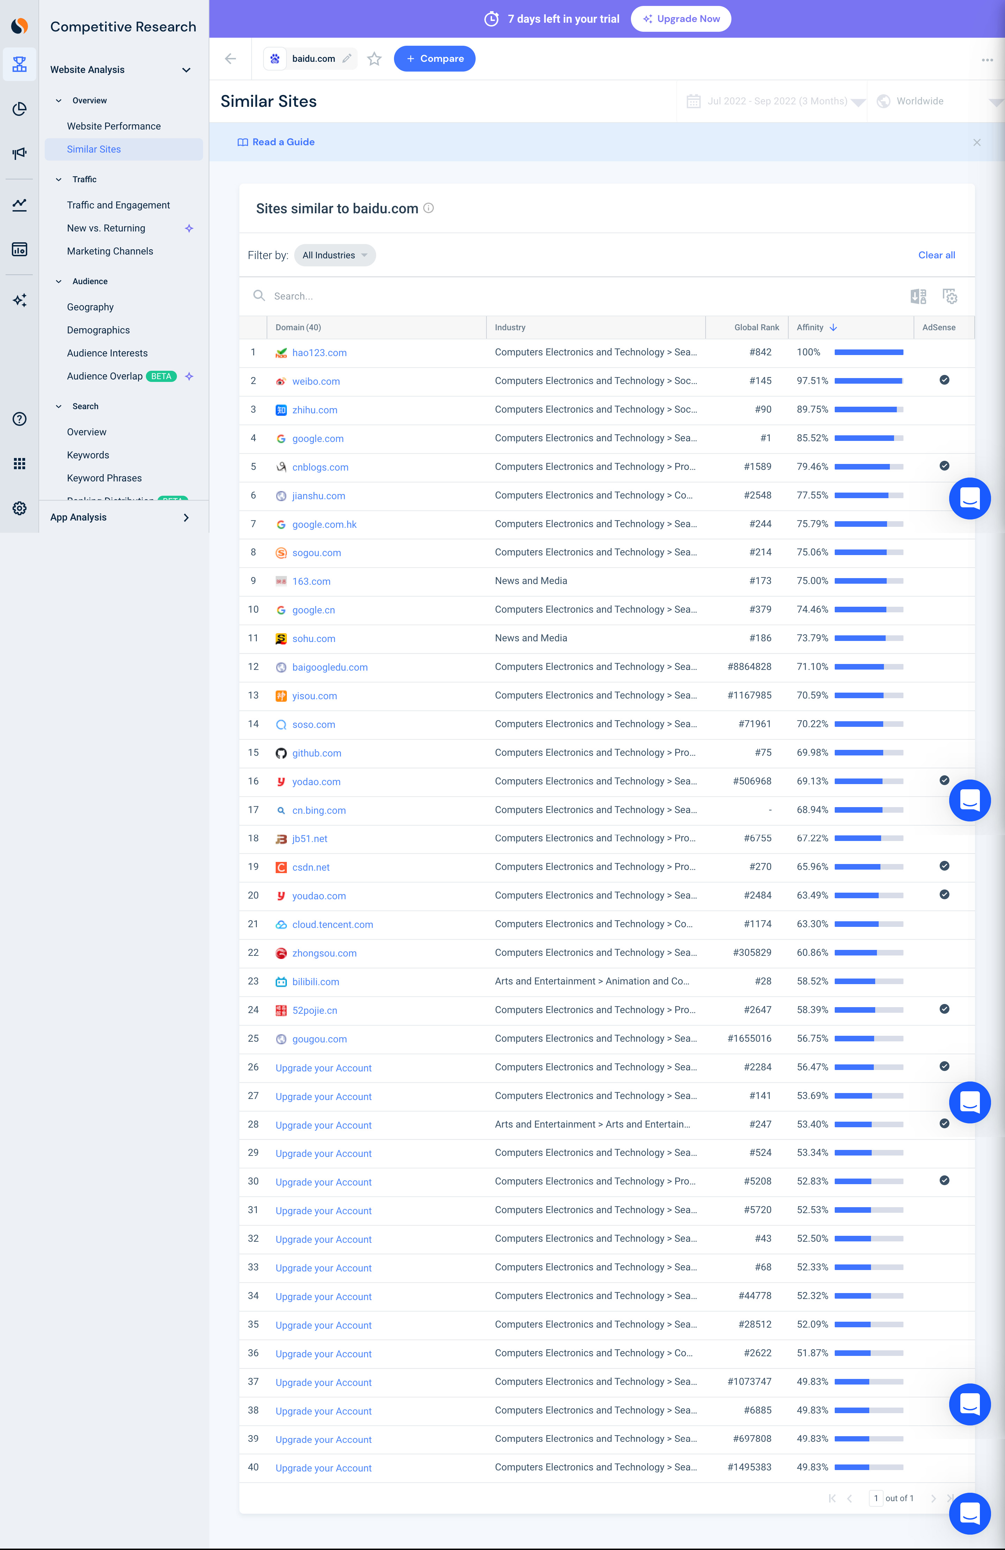Screen dimensions: 1005x1550
Task: Click the AdSense check mark for weibo.com
Action: (944, 380)
